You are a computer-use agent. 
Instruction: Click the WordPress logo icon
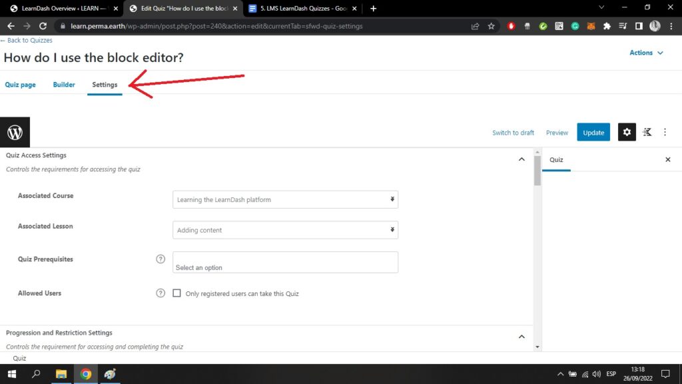click(x=15, y=132)
